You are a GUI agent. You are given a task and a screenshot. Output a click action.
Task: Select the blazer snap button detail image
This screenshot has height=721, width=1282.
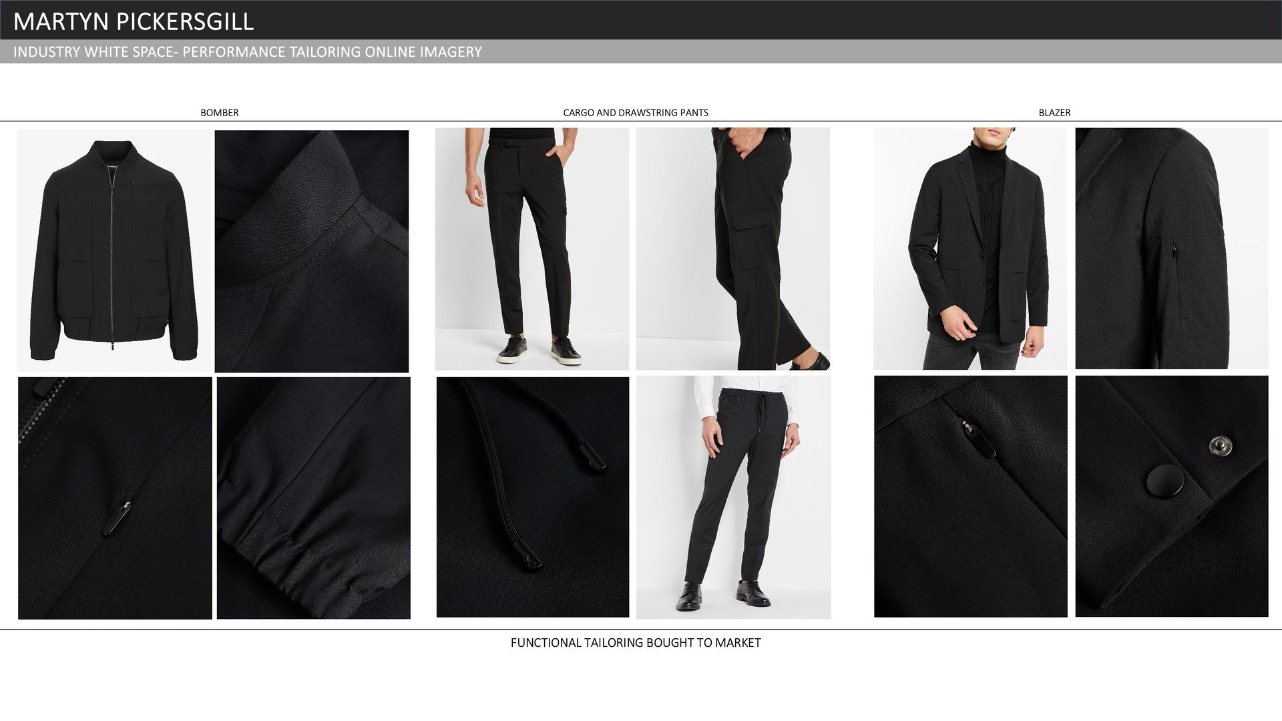point(1171,496)
